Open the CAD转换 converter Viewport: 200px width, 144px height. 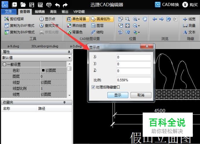point(167,5)
